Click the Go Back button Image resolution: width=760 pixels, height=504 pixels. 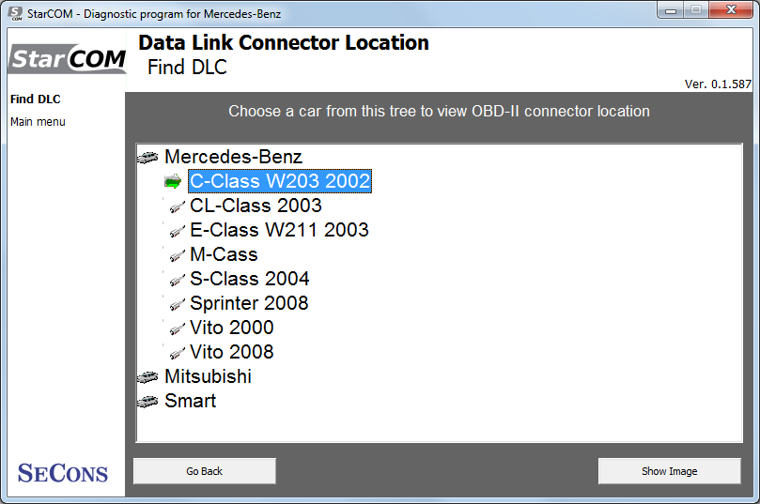point(205,471)
